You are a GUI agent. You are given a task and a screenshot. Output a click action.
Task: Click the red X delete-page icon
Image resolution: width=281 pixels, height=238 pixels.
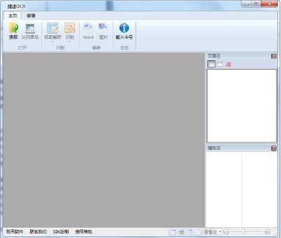click(x=228, y=64)
